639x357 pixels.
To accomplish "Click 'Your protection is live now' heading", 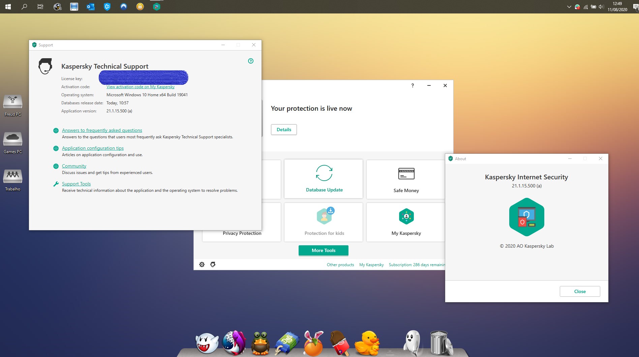I will click(311, 108).
